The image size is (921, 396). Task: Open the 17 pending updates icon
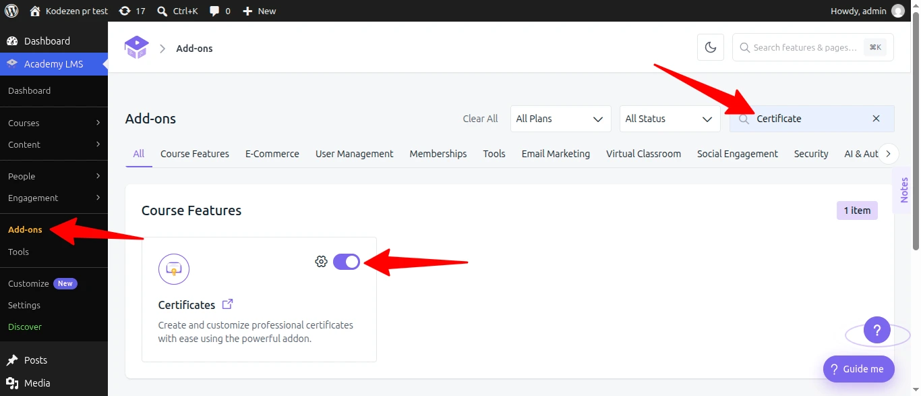coord(132,11)
